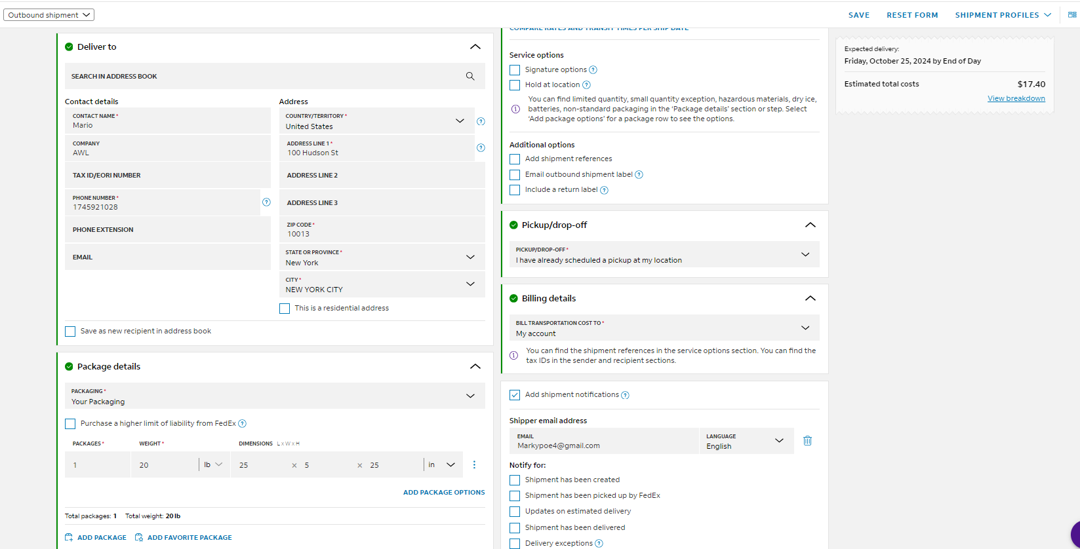1080x549 pixels.
Task: Click the Add Favorite Package link
Action: coord(190,537)
